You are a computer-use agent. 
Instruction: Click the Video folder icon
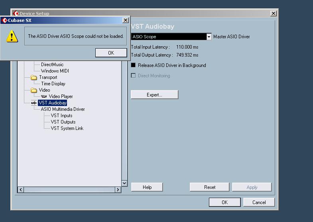34,90
